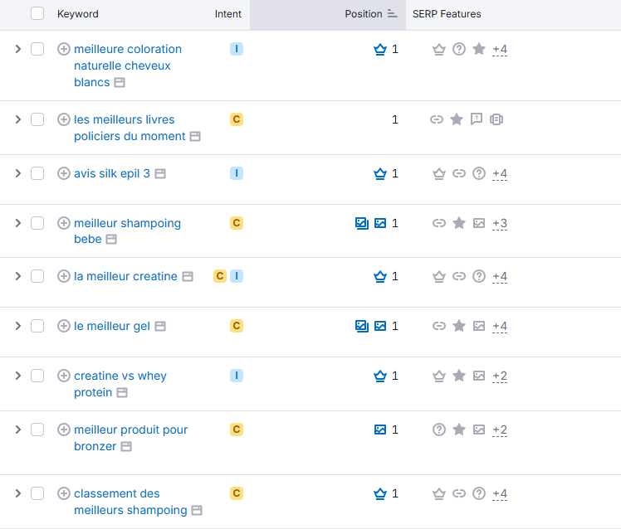Click the grey carousel icon in the 'les meilleurs livres policiers' row

pyautogui.click(x=496, y=119)
